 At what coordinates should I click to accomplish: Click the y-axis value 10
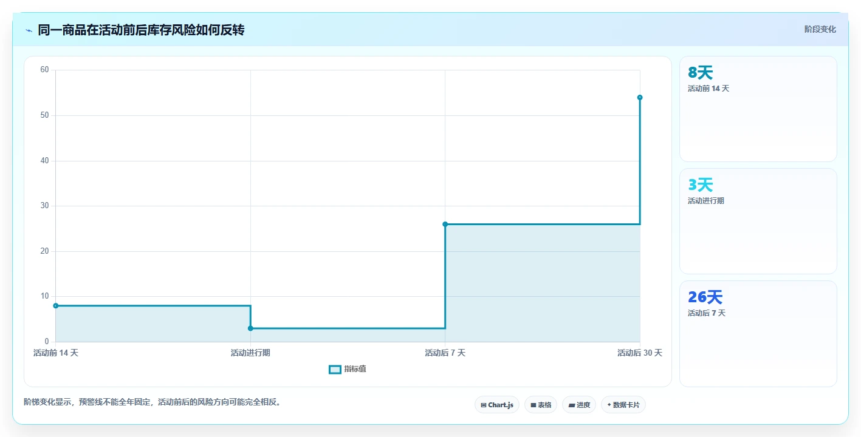[x=44, y=296]
